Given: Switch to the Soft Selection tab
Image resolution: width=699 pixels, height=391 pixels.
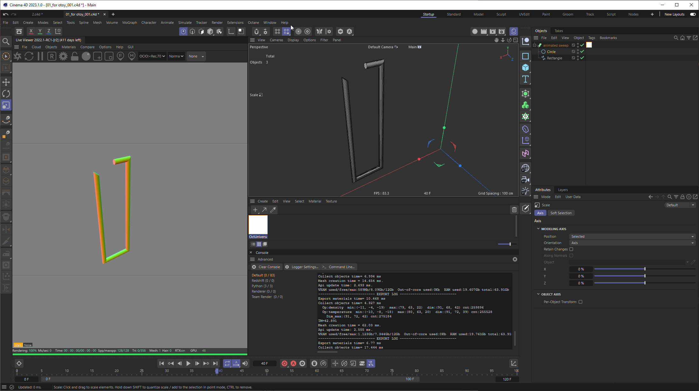Looking at the screenshot, I should pos(561,213).
